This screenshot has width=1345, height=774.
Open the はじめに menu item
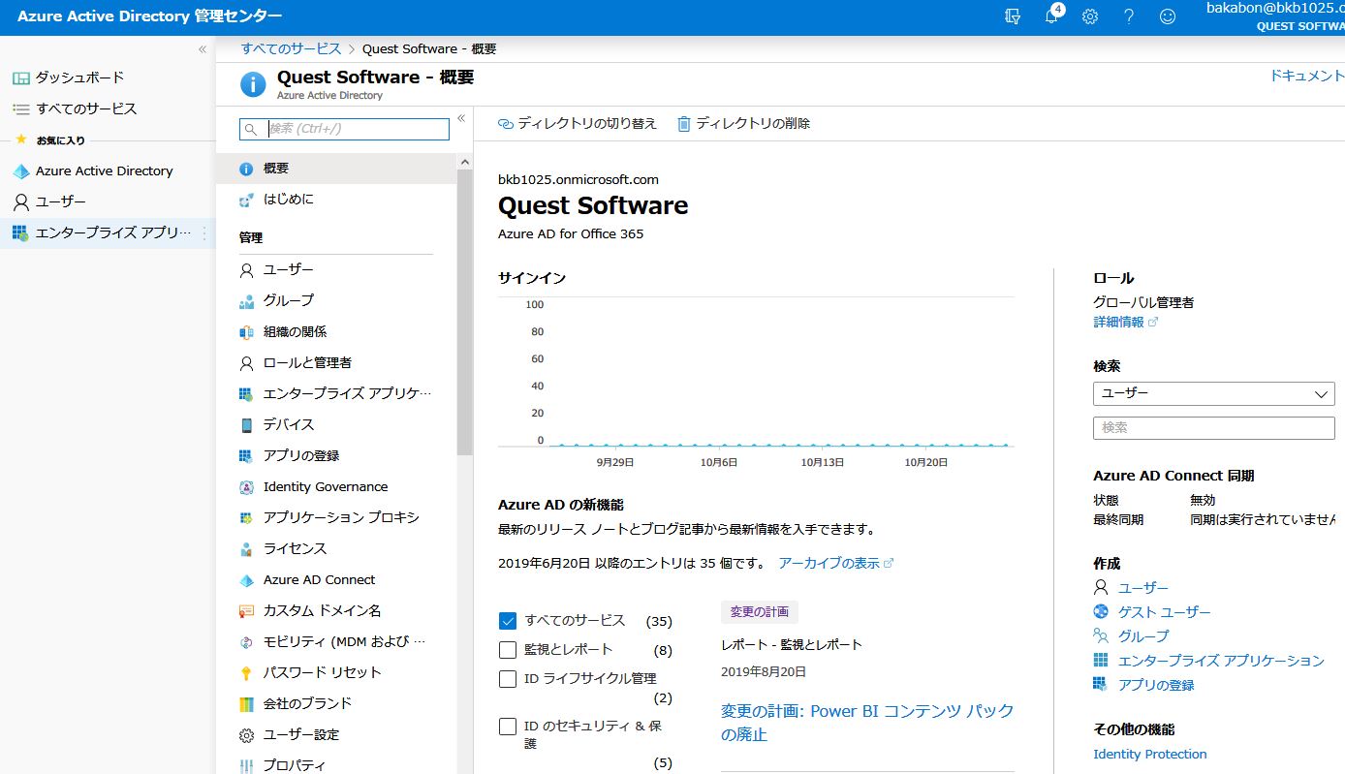pos(336,200)
